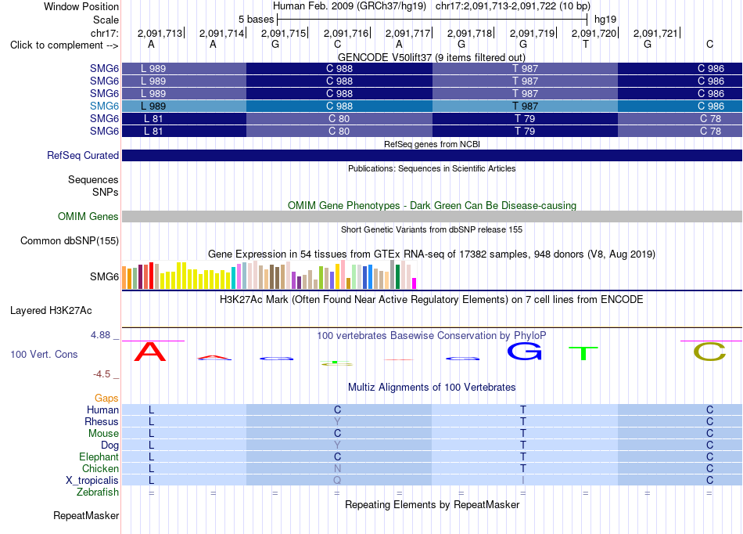Click the Elephant alignment row label

click(x=99, y=456)
